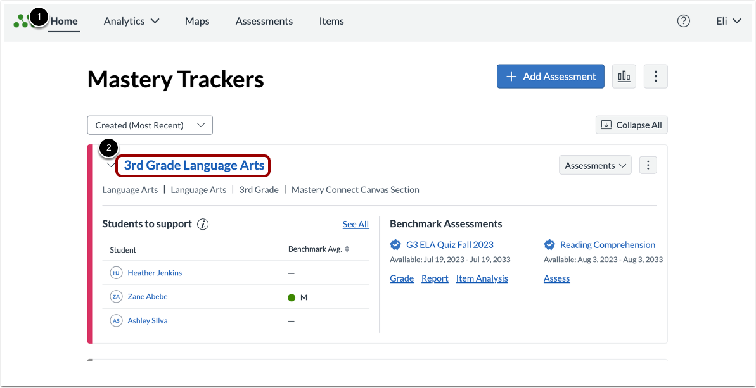The height and width of the screenshot is (388, 756).
Task: Open the kebab menu beside the chart icon
Action: coord(655,76)
